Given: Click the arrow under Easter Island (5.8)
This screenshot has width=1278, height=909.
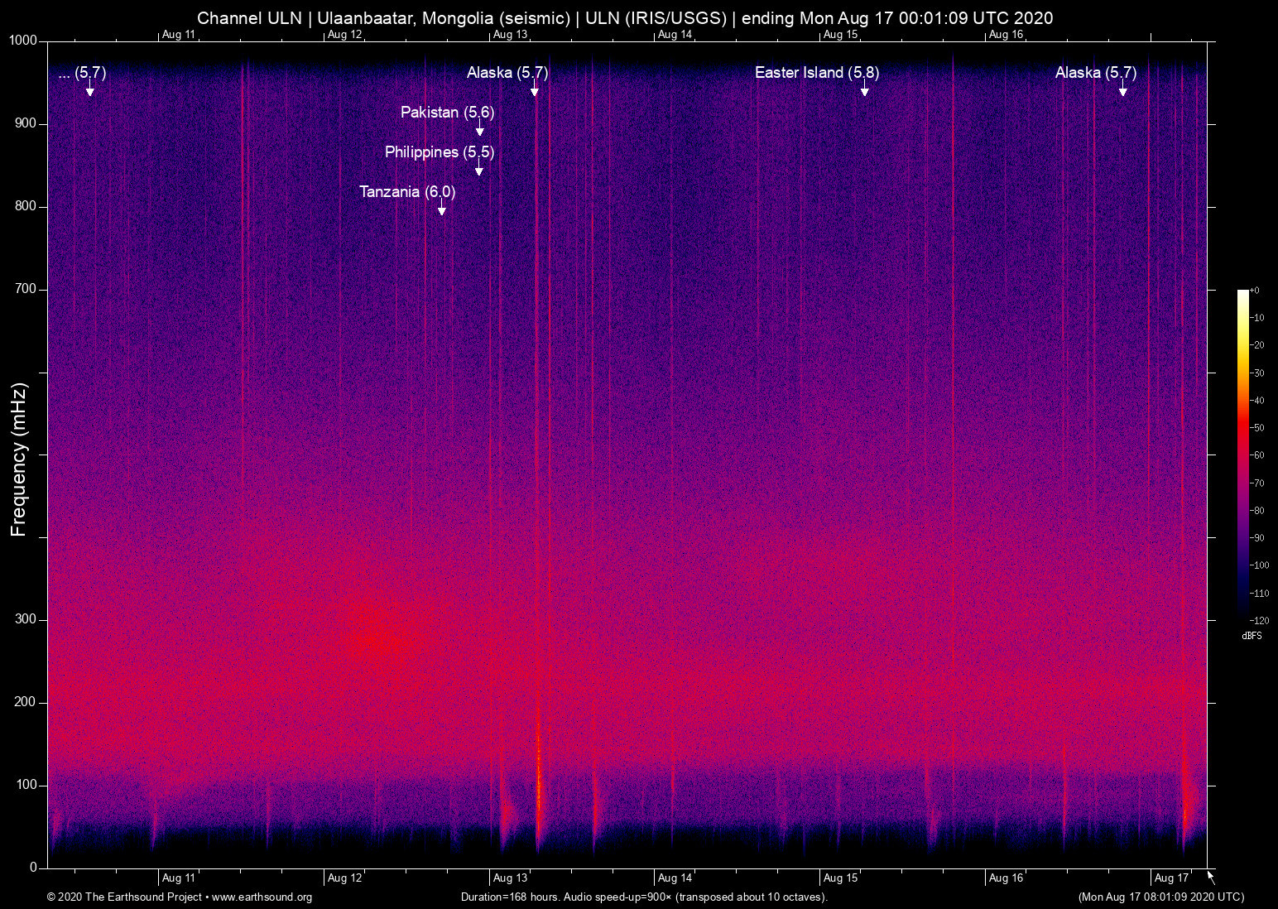Looking at the screenshot, I should 864,90.
